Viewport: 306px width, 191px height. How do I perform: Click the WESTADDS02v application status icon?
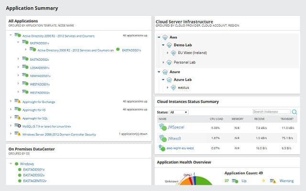[25, 92]
